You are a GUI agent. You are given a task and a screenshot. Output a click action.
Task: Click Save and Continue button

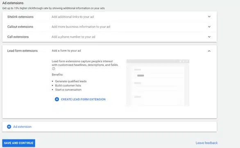pyautogui.click(x=19, y=143)
